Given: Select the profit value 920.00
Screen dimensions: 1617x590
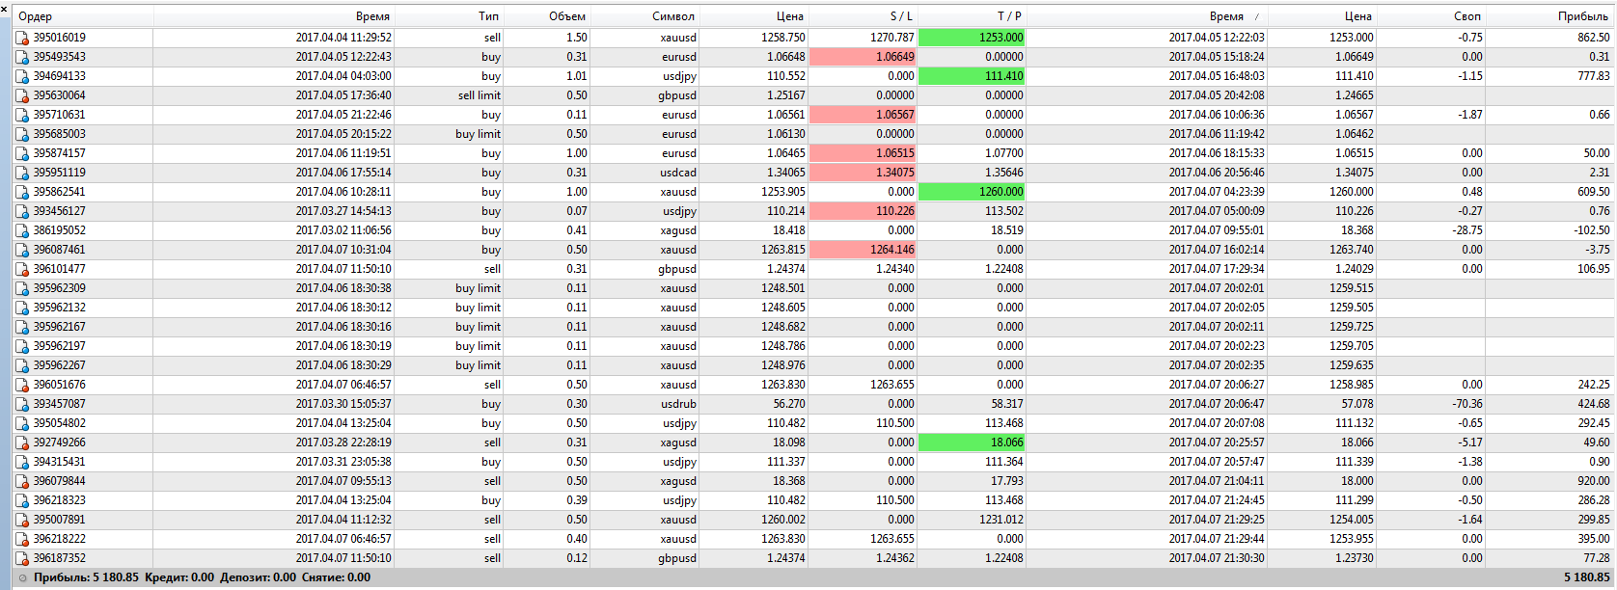Looking at the screenshot, I should coord(1593,481).
